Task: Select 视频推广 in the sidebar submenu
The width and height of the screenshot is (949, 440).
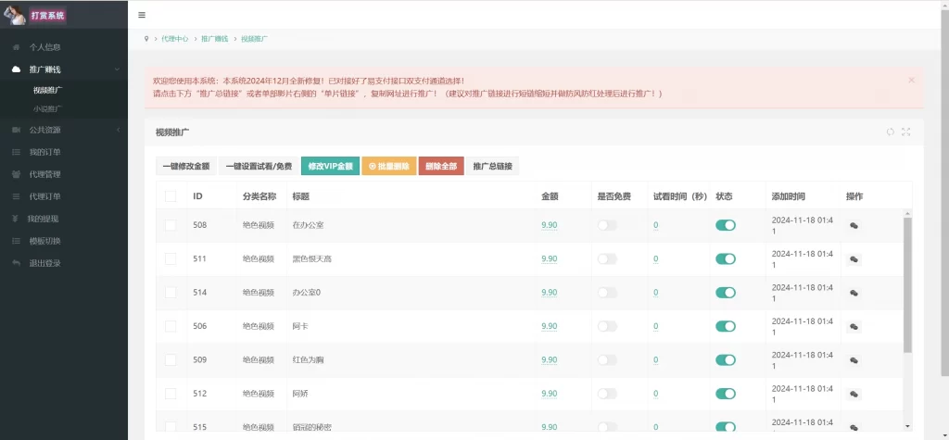Action: [48, 90]
